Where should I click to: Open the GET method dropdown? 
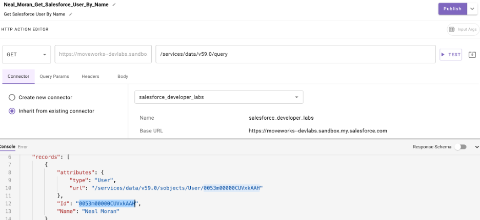point(27,55)
